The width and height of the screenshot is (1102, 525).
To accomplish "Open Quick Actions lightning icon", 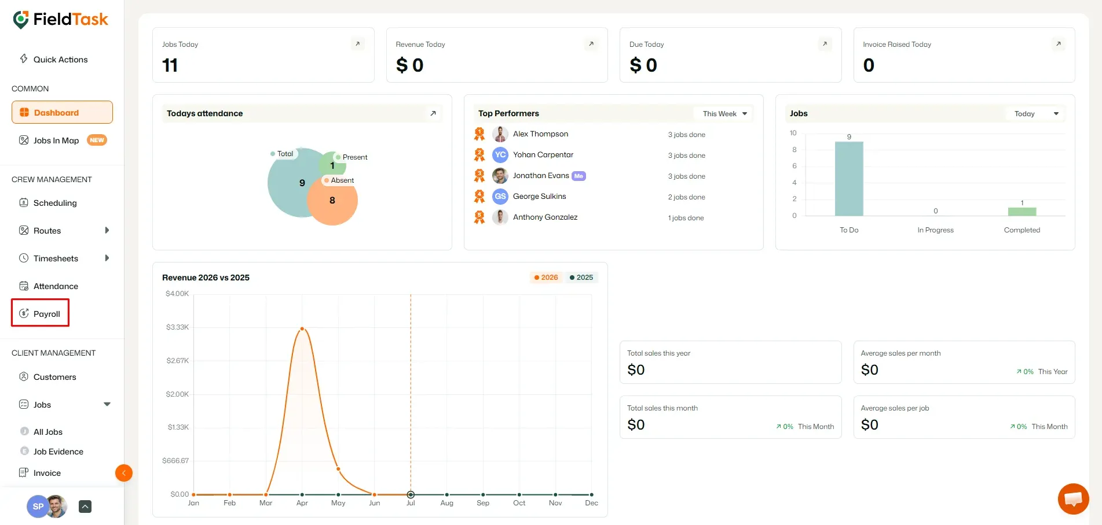I will (24, 58).
